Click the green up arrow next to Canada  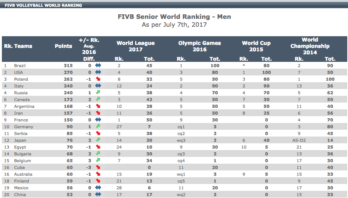[98, 100]
